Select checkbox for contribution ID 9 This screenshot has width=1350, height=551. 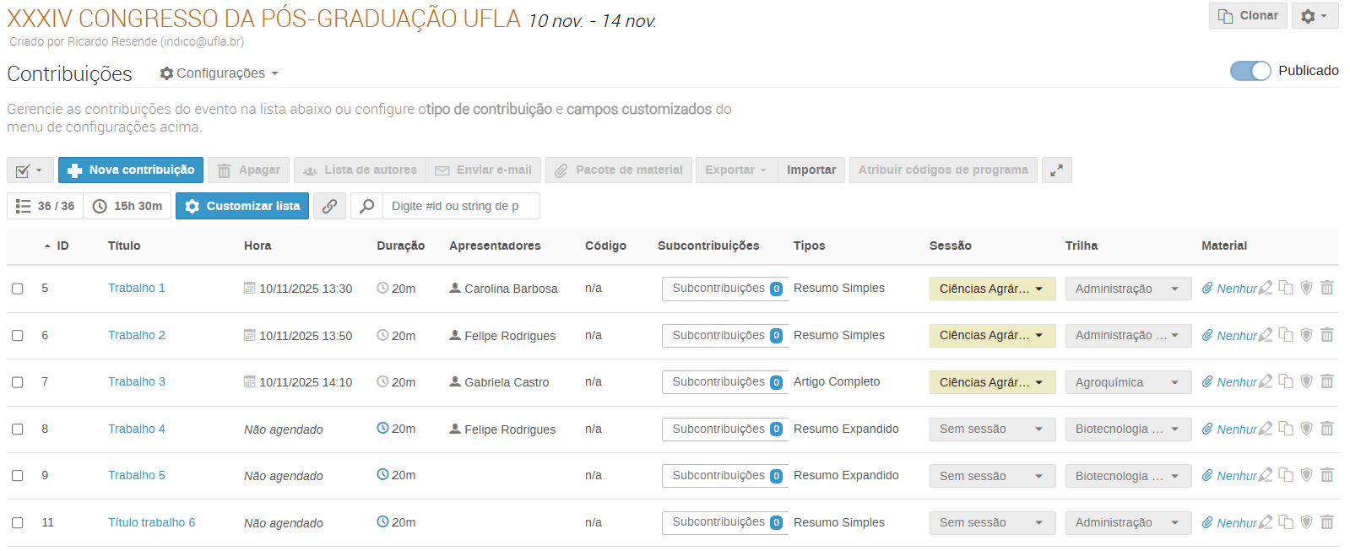pos(18,476)
